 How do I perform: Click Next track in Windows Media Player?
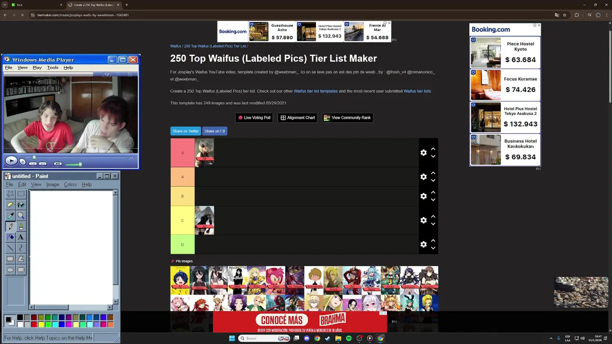point(43,164)
